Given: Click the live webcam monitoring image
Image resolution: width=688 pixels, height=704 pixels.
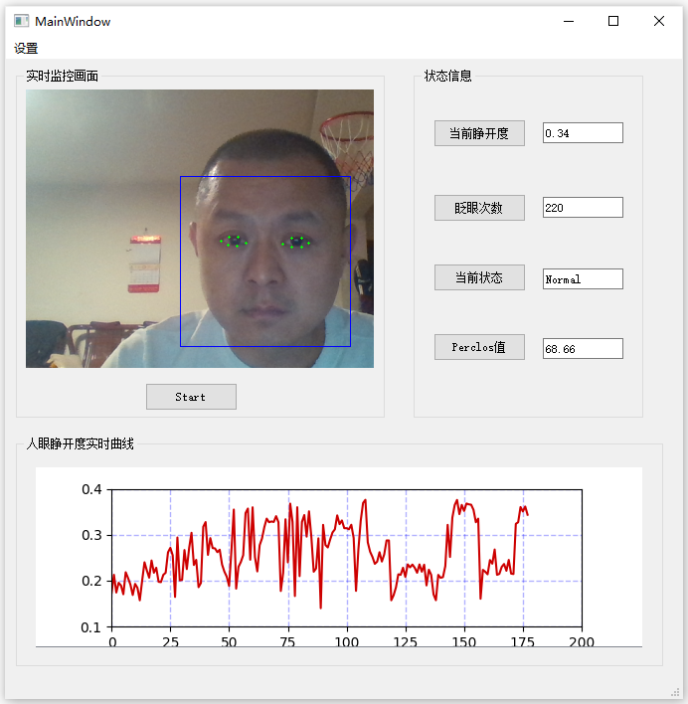Looking at the screenshot, I should (x=200, y=229).
